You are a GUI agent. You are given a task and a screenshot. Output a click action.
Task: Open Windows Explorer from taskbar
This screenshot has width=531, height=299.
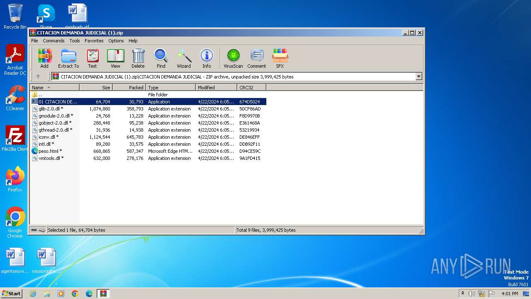(47, 294)
